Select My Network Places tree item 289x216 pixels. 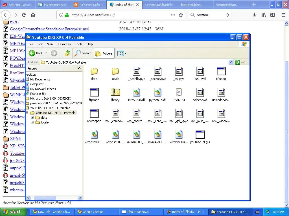43,89
